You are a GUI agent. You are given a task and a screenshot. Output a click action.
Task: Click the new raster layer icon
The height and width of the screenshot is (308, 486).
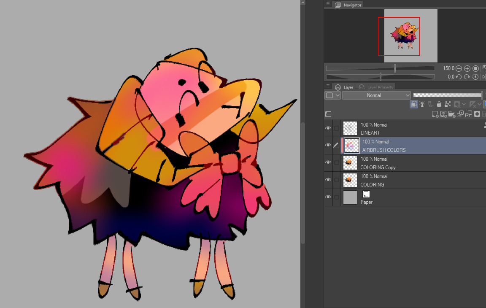pyautogui.click(x=435, y=114)
